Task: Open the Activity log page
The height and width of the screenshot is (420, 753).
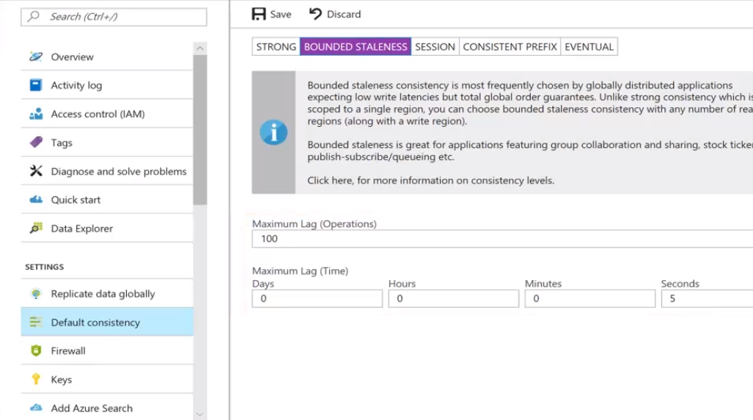Action: point(107,85)
